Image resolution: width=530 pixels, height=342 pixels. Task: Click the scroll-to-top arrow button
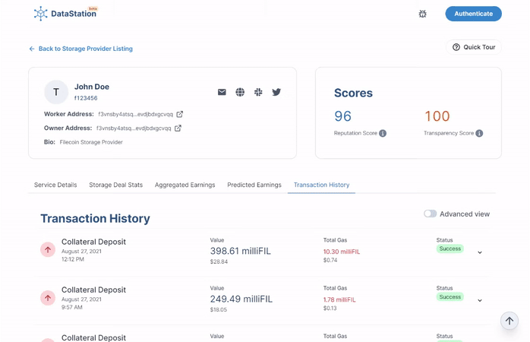pos(509,321)
